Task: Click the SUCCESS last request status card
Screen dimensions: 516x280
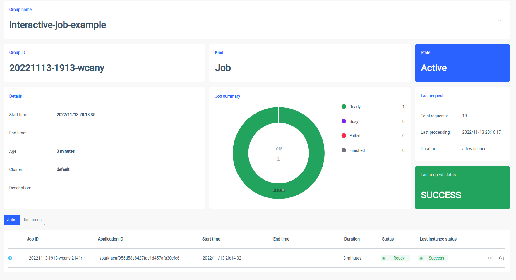Action: click(x=462, y=188)
